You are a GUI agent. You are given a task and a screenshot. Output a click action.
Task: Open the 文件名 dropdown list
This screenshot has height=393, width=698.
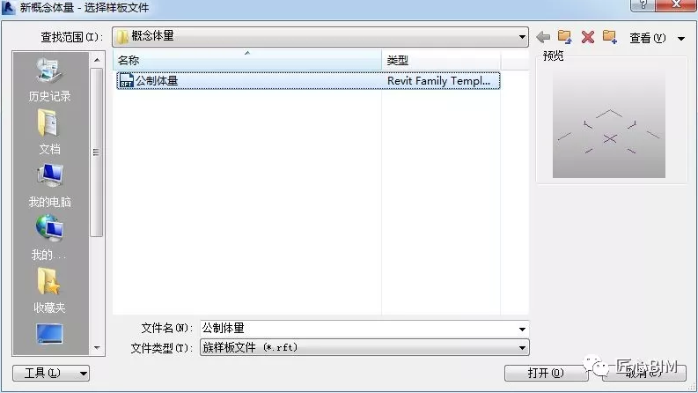(522, 329)
